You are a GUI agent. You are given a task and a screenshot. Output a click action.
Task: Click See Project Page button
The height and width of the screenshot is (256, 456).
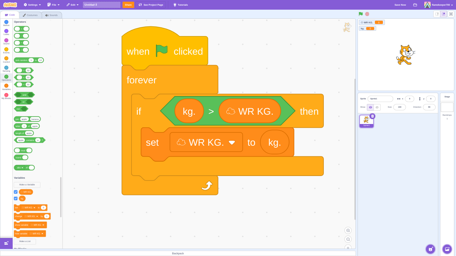[x=151, y=5]
